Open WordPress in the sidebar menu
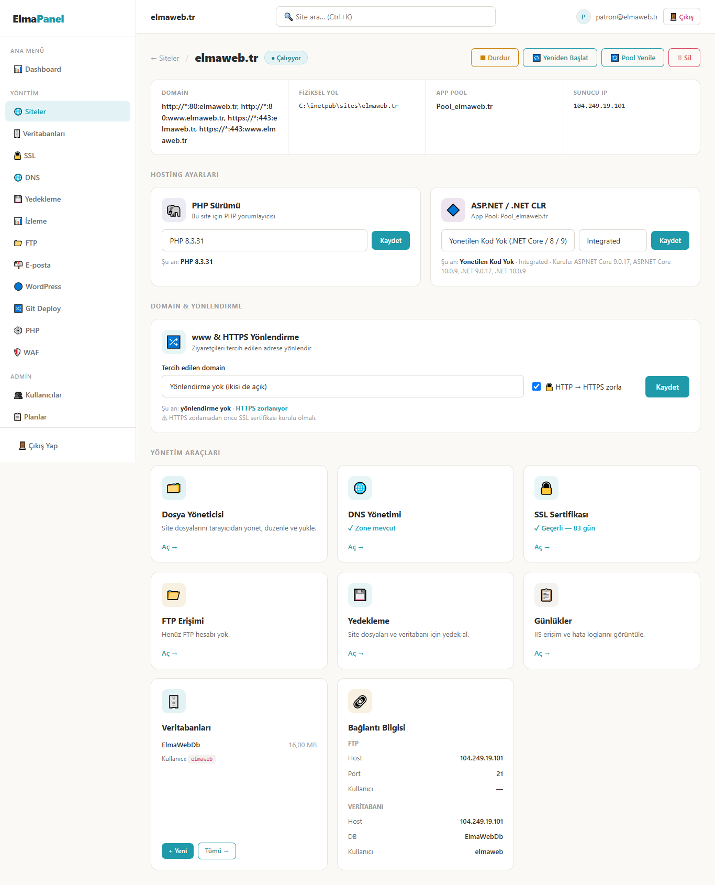Image resolution: width=715 pixels, height=885 pixels. click(x=68, y=286)
